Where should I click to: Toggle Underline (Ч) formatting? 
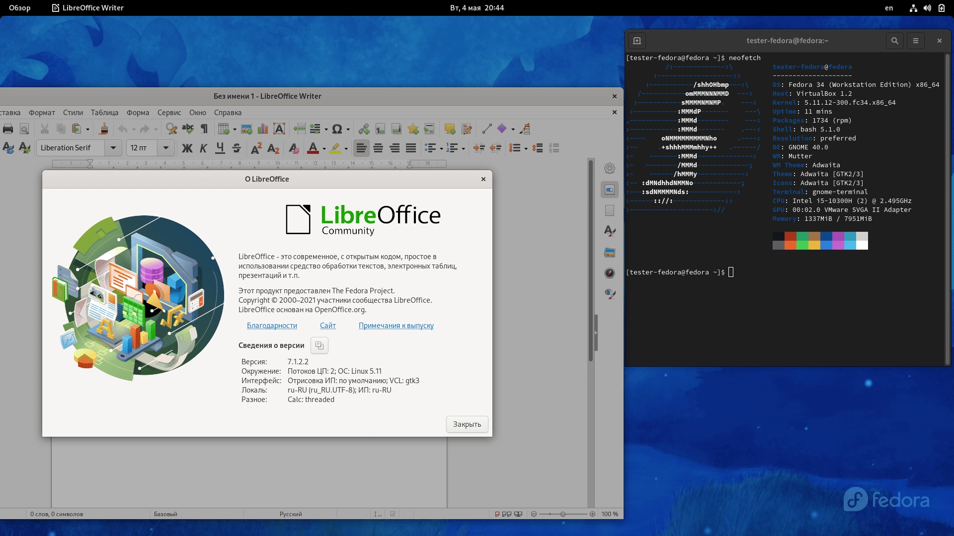coord(220,148)
